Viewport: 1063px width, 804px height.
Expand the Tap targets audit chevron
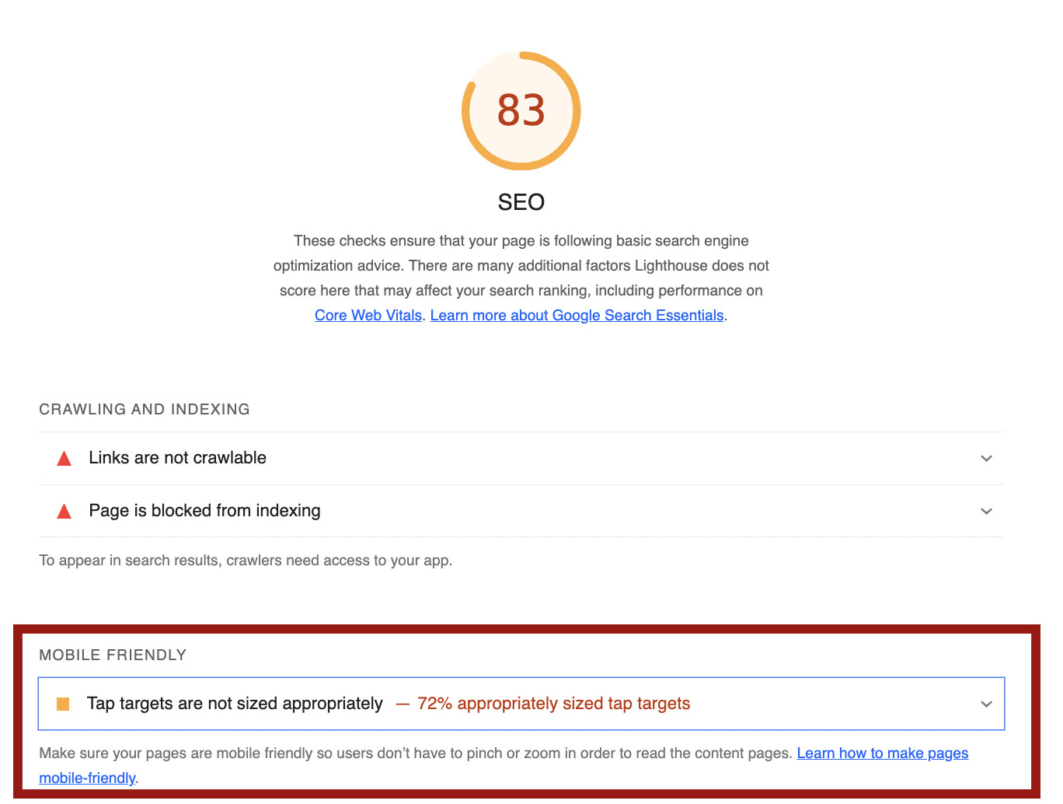[x=986, y=704]
